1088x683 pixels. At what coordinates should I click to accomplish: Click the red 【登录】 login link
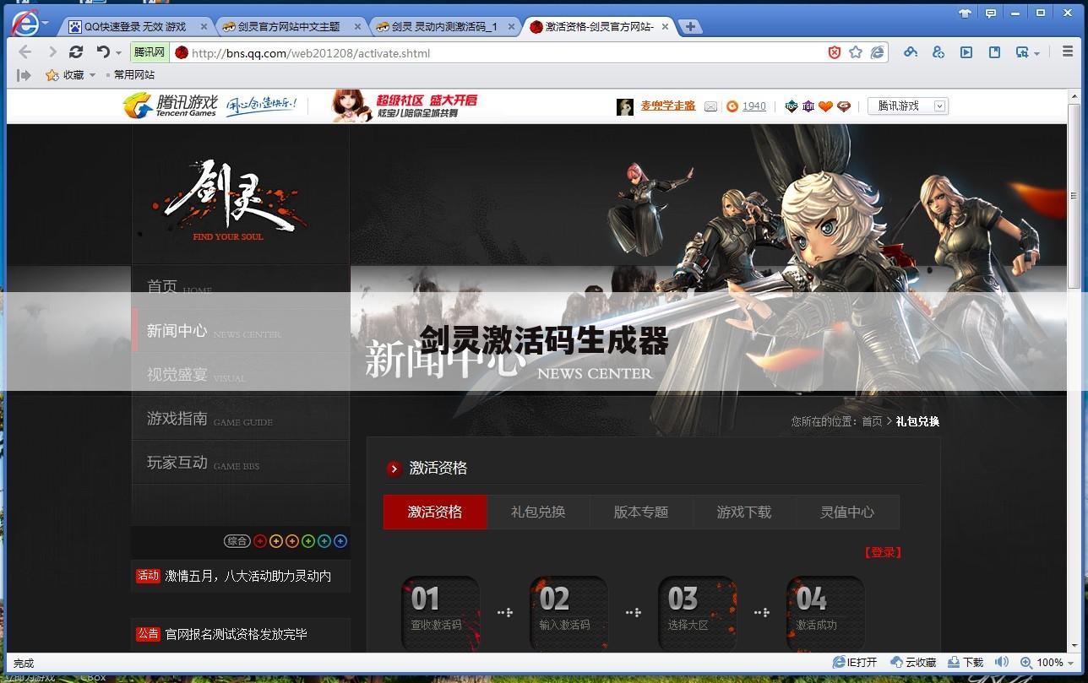pos(883,552)
